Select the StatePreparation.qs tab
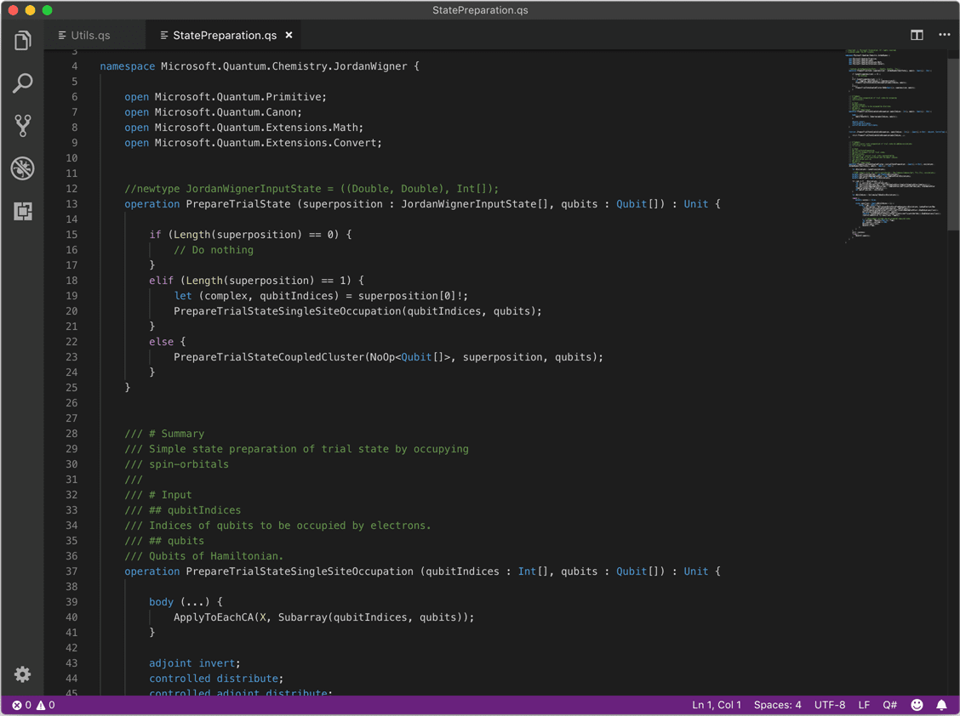This screenshot has width=960, height=716. point(224,36)
